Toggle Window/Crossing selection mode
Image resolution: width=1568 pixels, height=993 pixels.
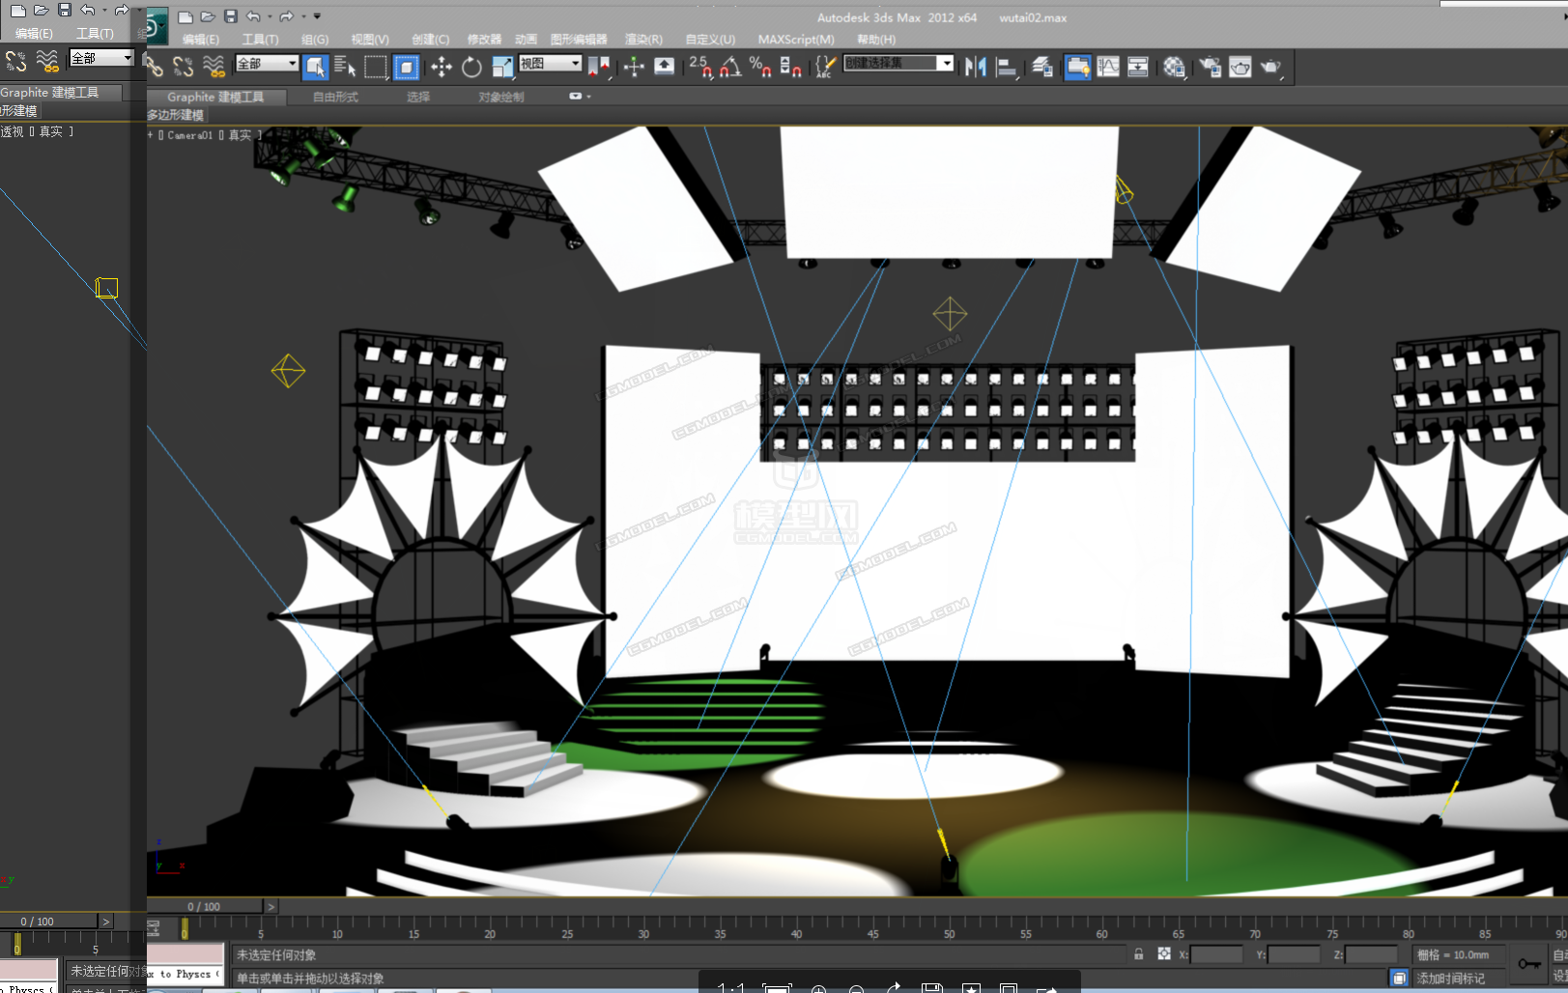pos(407,67)
